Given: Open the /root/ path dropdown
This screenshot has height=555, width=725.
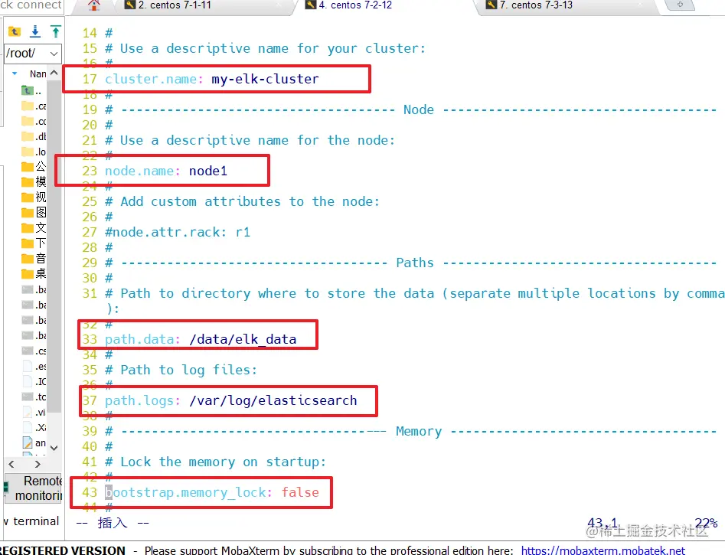Looking at the screenshot, I should (54, 54).
